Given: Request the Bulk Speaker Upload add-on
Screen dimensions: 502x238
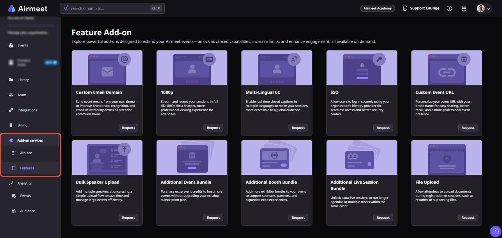Looking at the screenshot, I should pos(128,218).
